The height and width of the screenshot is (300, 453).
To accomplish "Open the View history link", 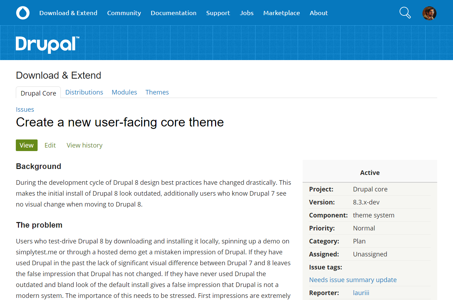I will click(x=84, y=145).
